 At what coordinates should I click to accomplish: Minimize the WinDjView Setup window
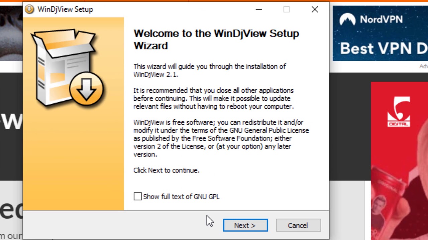pos(259,9)
